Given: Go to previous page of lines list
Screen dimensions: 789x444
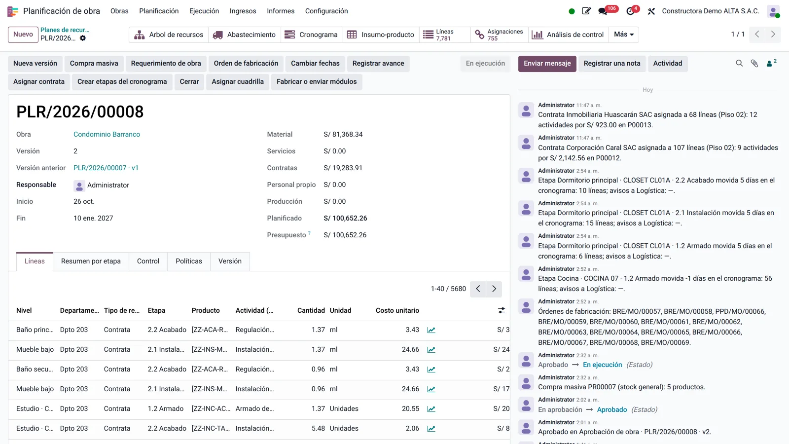Looking at the screenshot, I should pyautogui.click(x=478, y=289).
